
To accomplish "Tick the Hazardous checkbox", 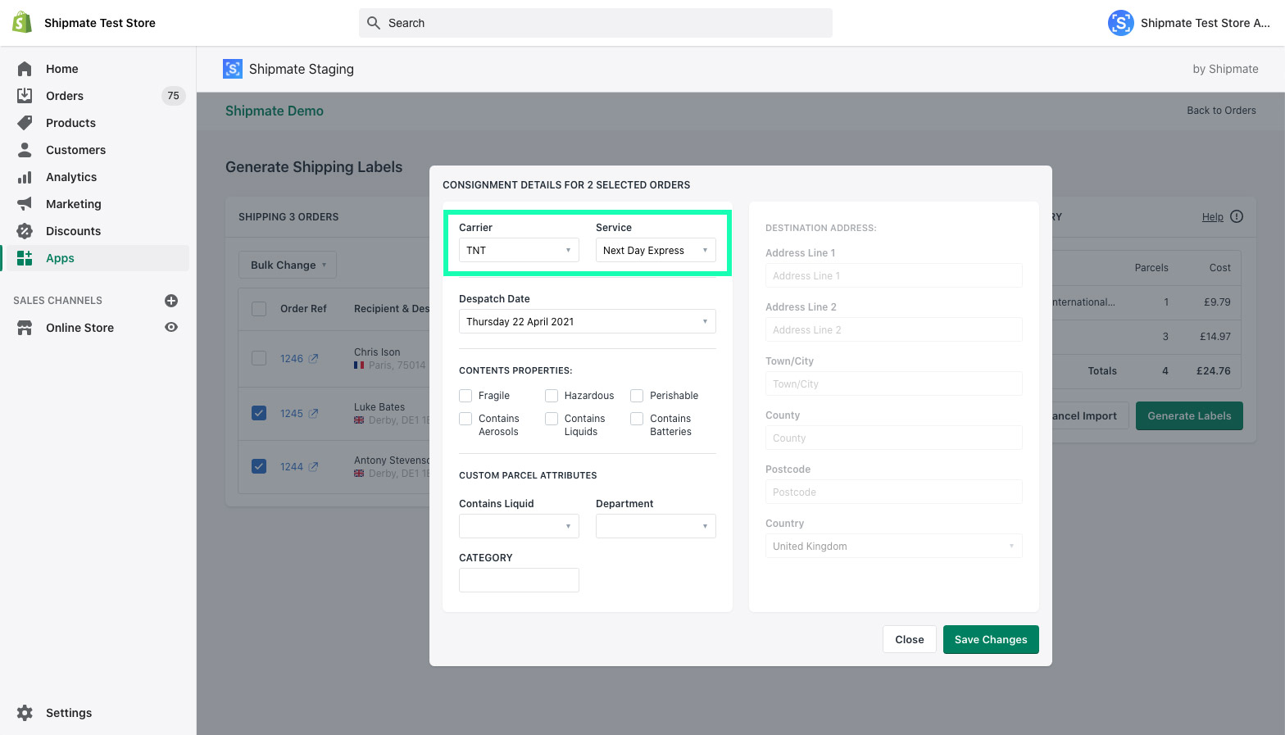I will tap(552, 396).
